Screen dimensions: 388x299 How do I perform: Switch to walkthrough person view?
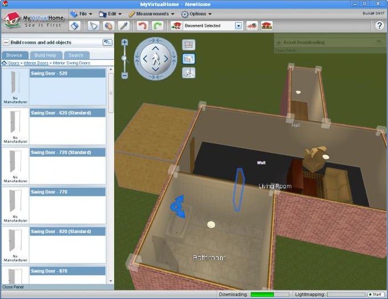point(188,73)
